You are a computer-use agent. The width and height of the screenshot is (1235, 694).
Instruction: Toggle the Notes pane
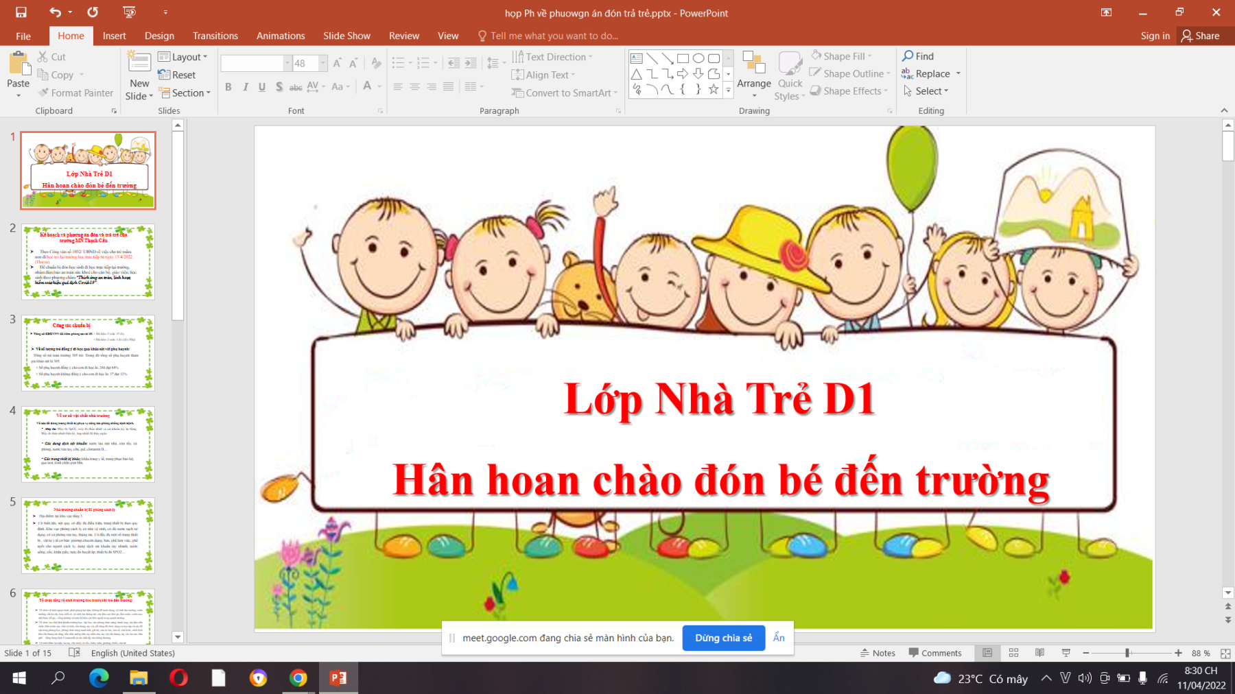(878, 653)
